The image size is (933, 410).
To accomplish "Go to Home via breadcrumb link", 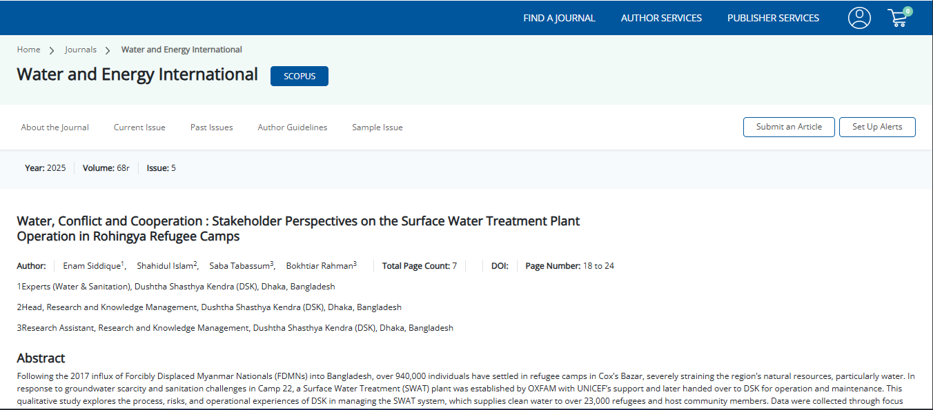I will pos(28,50).
